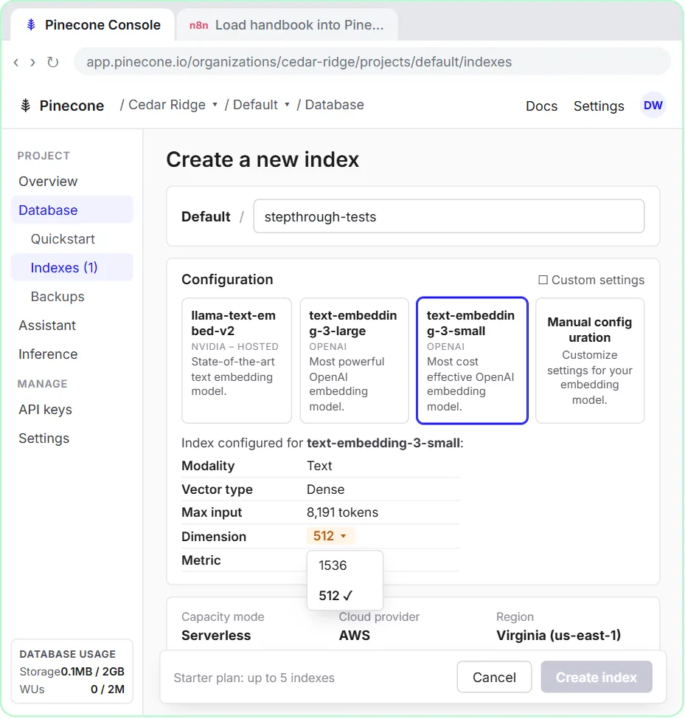Click the 8,191 tokens max input value

[342, 512]
